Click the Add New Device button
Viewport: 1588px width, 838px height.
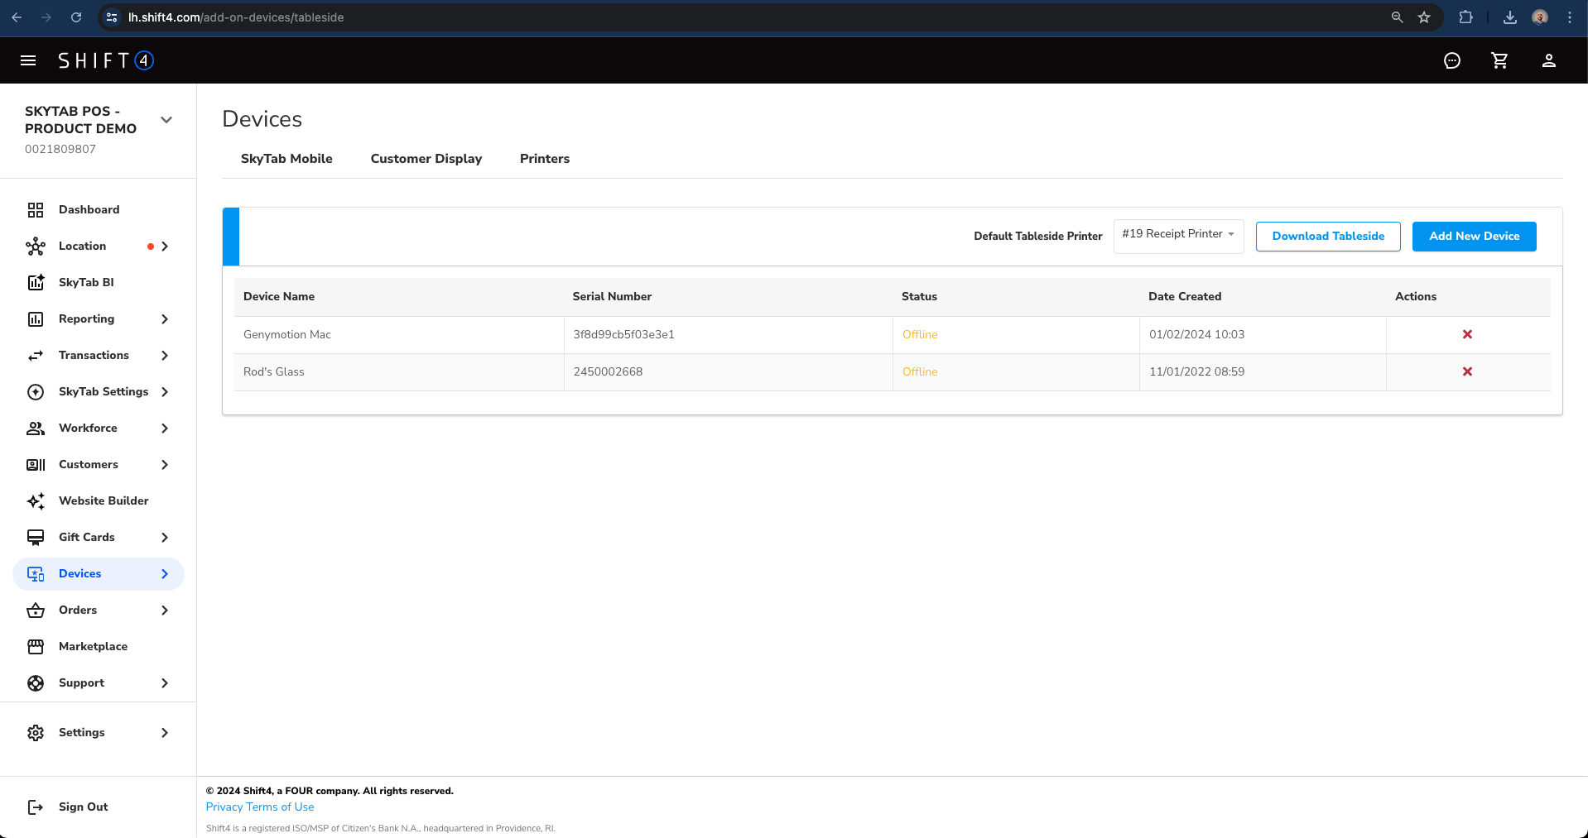tap(1474, 237)
